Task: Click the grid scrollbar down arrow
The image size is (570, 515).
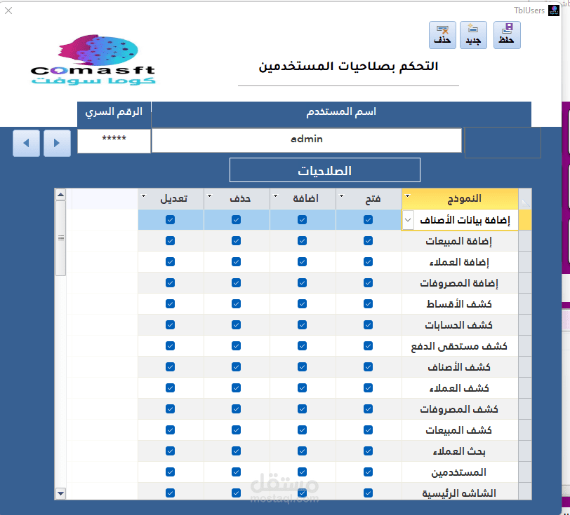Action: point(60,493)
